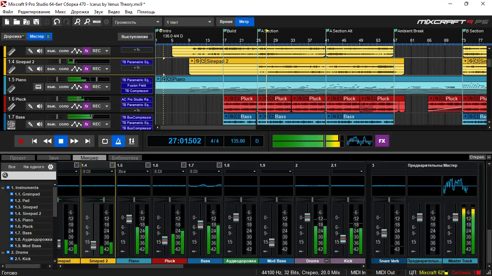Uncheck 1.5. Piano in mixer list
Screen dimensions: 492x276
[x=12, y=220]
